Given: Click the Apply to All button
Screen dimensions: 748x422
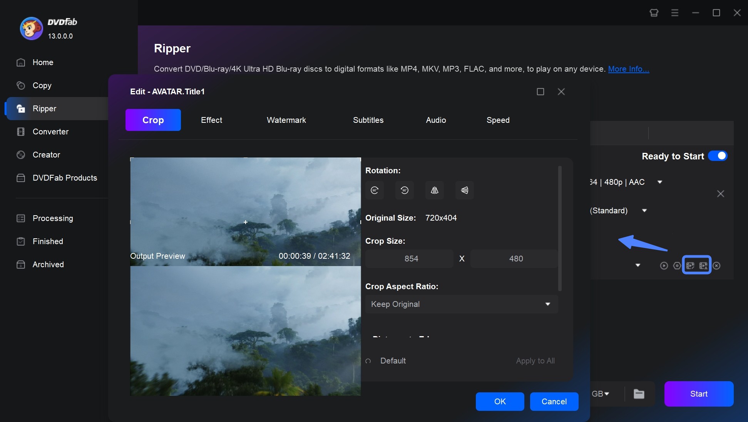Looking at the screenshot, I should (535, 360).
